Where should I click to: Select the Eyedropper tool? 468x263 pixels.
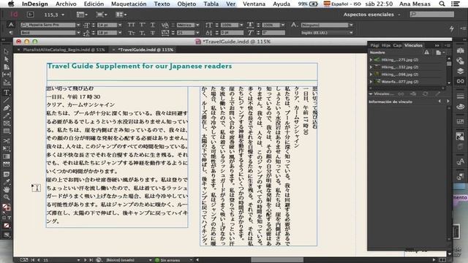(x=7, y=182)
